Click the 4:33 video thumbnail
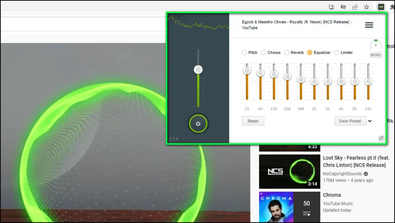 point(289,148)
